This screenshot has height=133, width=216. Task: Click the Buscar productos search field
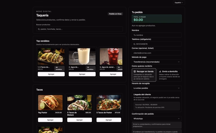[79, 29]
